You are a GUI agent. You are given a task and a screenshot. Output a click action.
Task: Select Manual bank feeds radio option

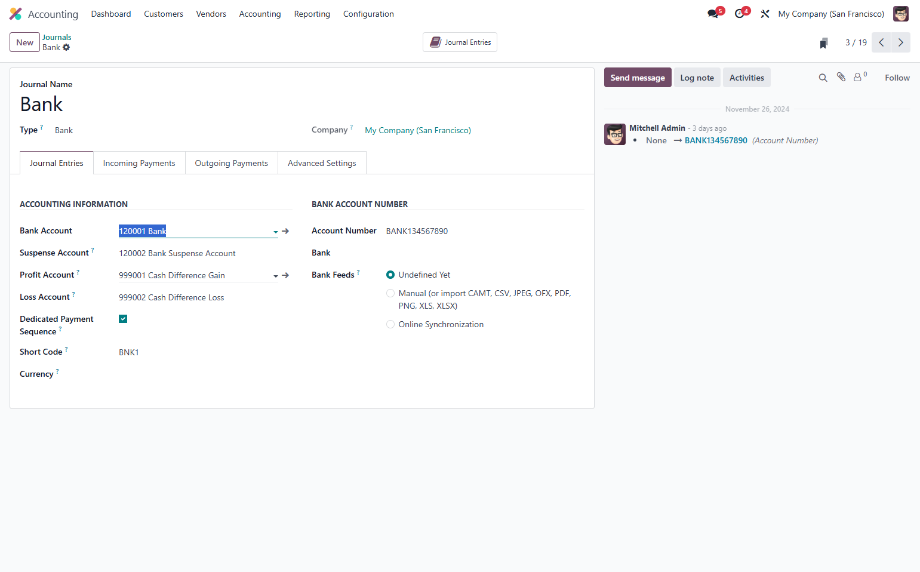pyautogui.click(x=390, y=293)
